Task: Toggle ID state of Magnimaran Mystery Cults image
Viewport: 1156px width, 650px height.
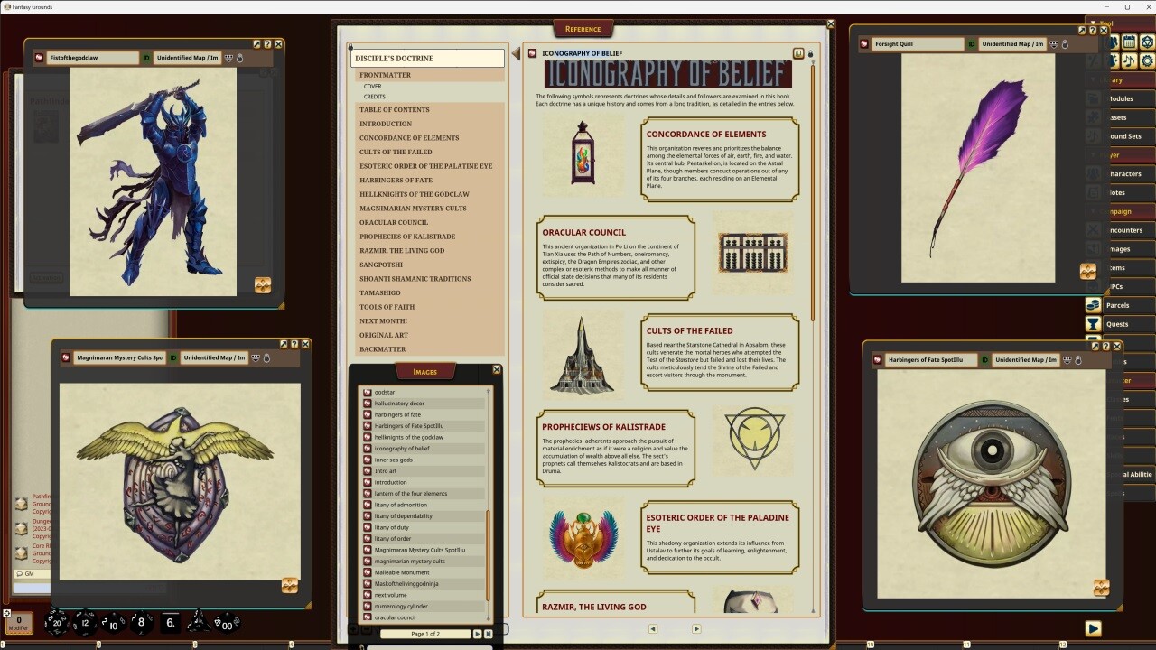Action: (x=173, y=357)
